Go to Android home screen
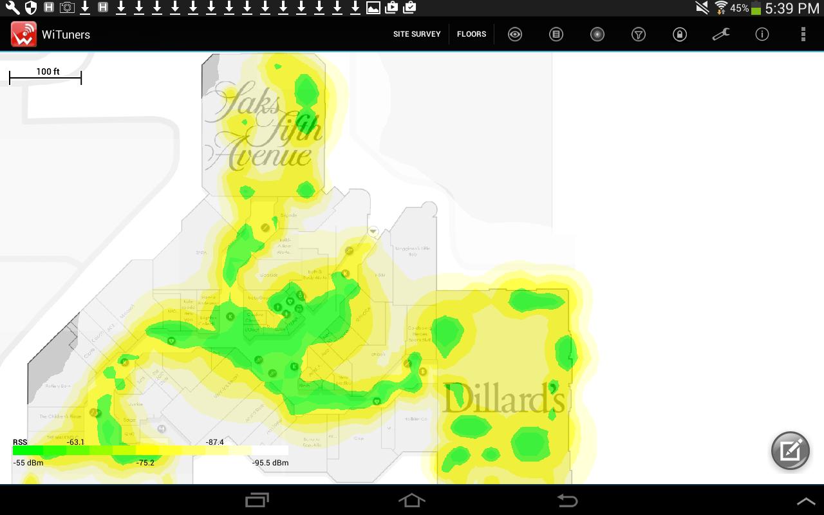 (x=412, y=500)
